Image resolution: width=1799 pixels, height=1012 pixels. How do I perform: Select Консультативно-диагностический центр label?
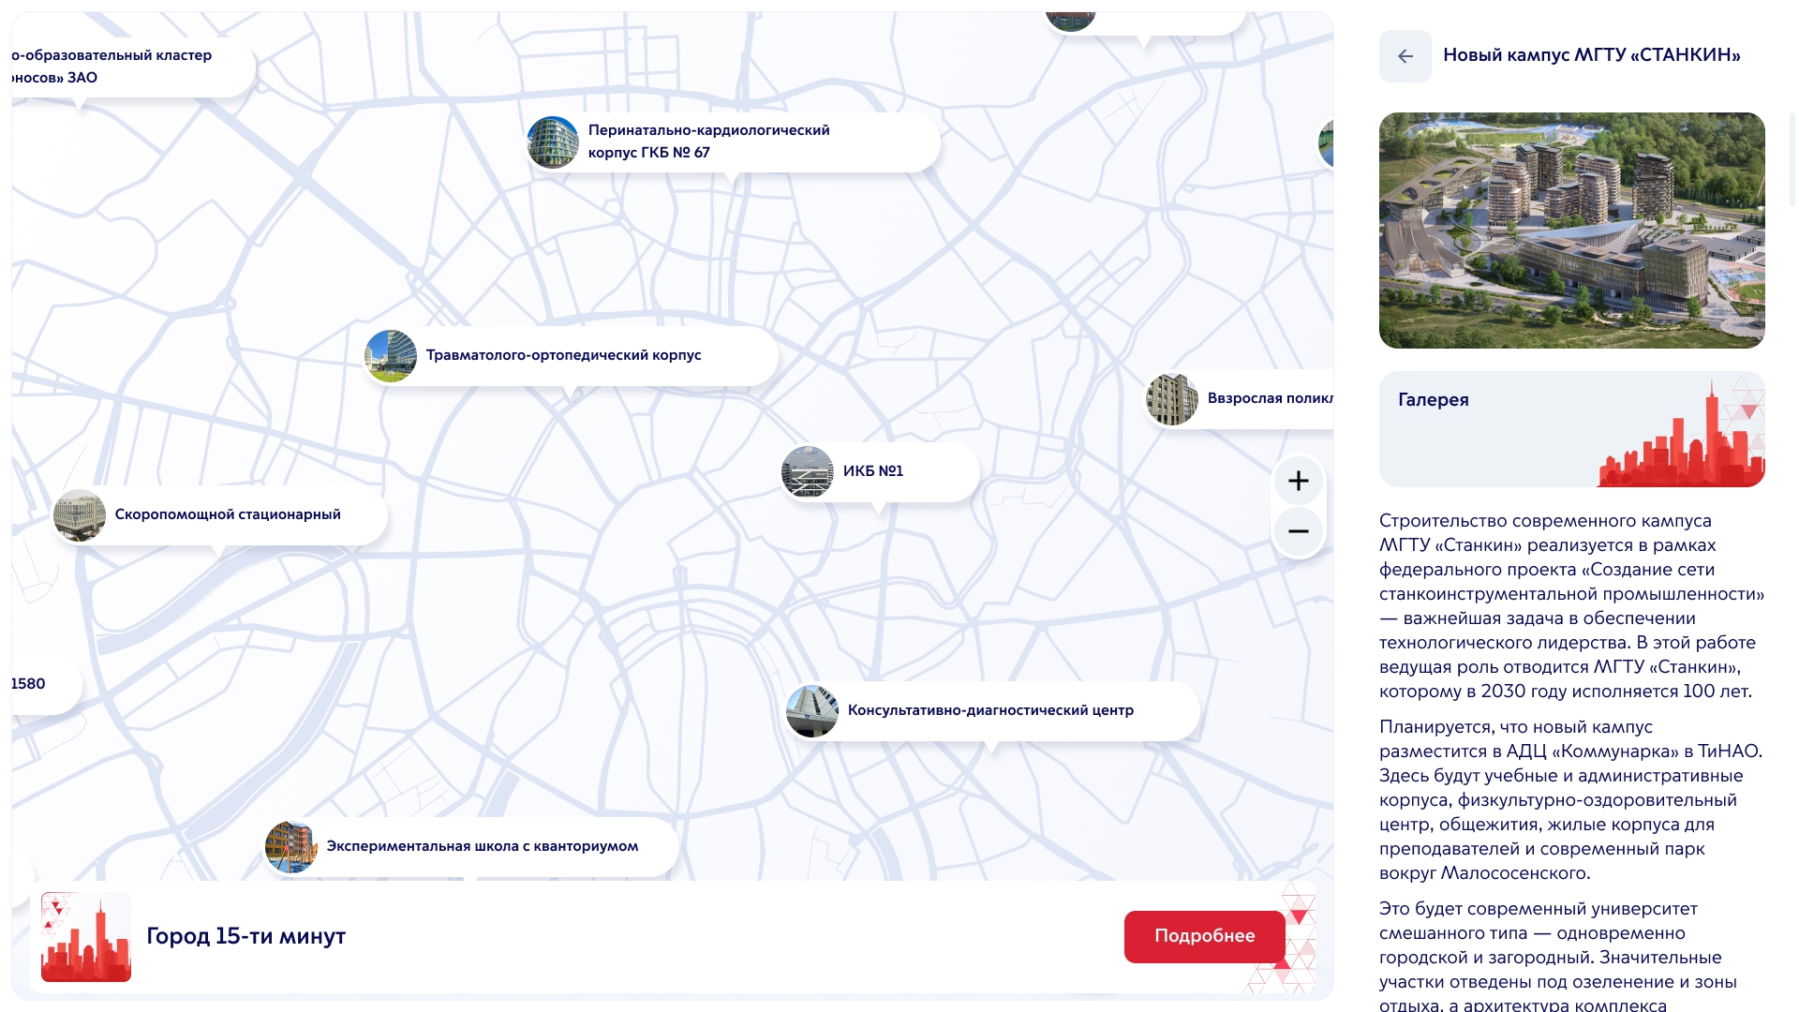(991, 710)
